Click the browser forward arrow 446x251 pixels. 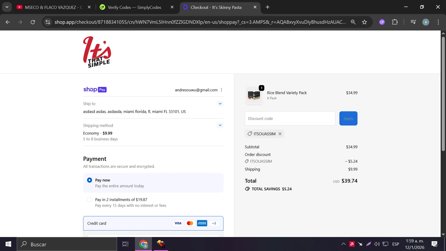point(20,22)
